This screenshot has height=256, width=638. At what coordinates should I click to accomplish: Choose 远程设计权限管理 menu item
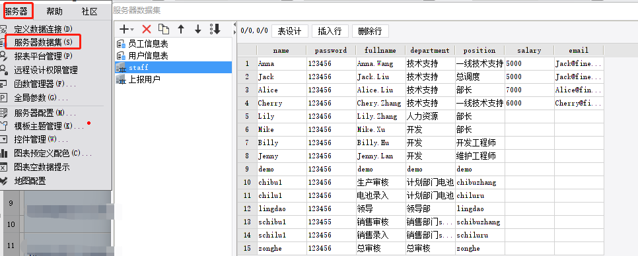pyautogui.click(x=46, y=71)
